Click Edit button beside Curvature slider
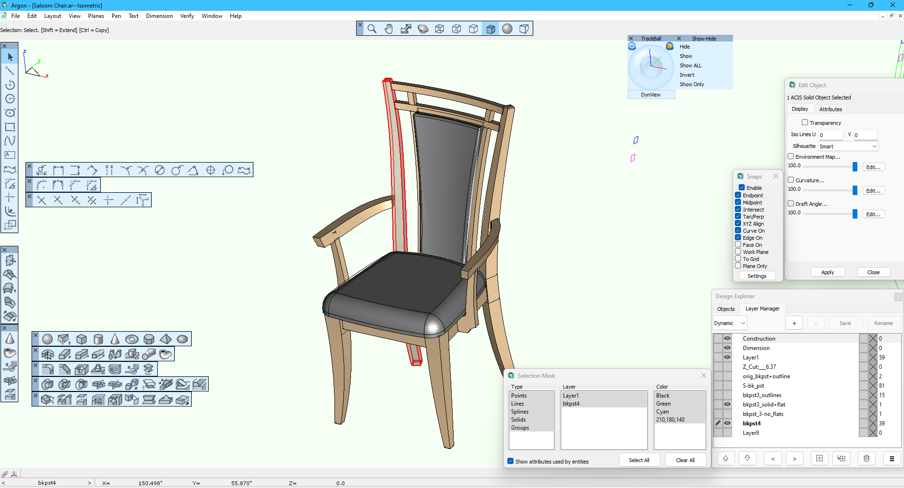The image size is (904, 488). (873, 191)
